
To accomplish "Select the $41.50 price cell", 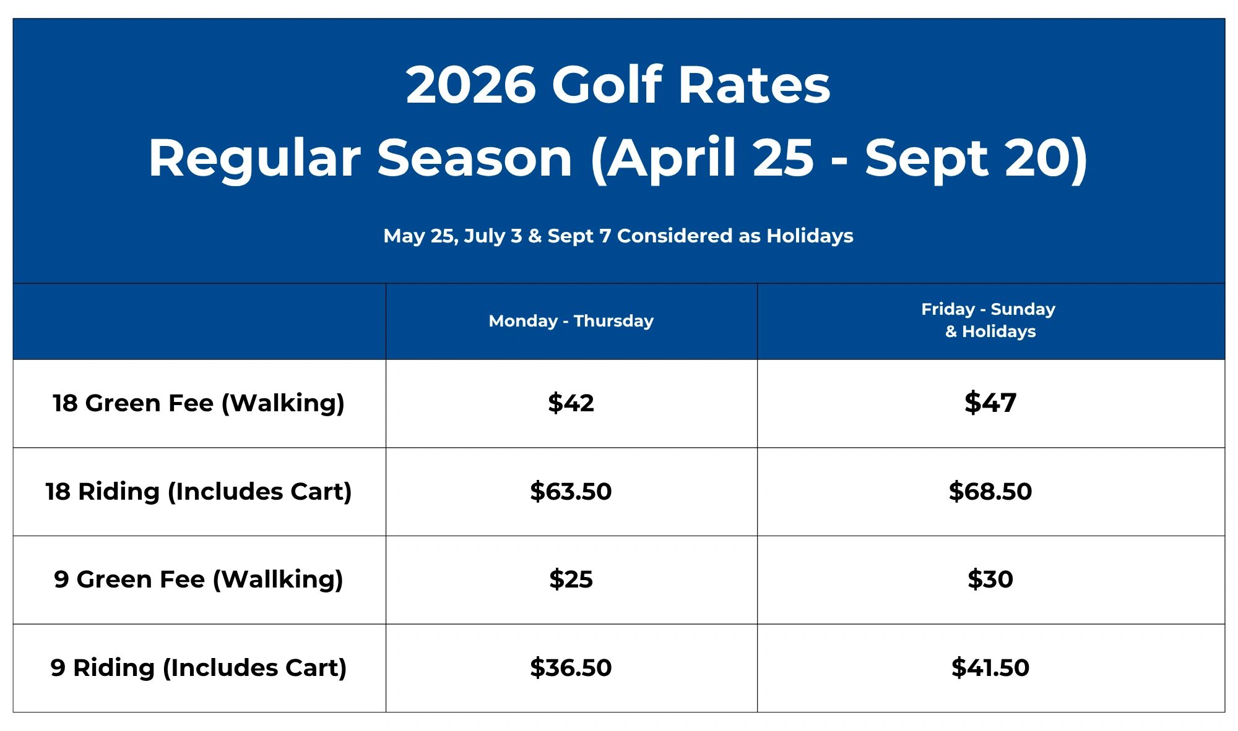I will [990, 668].
